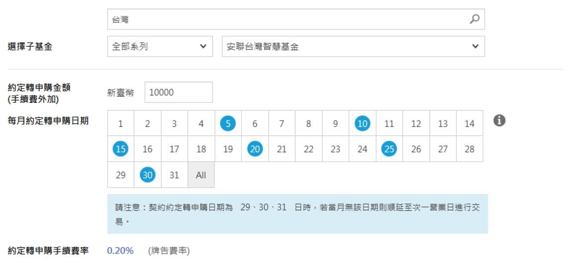
Task: Select day 4 in the date grid
Action: (201, 124)
